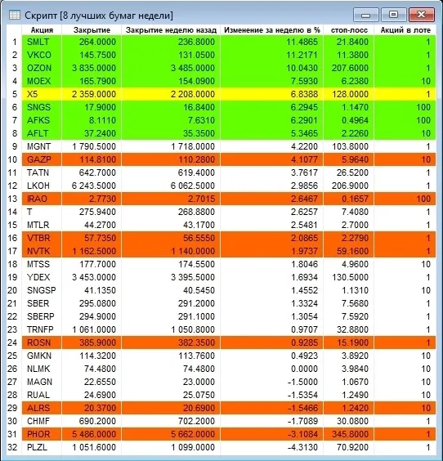Click YDEX stop-loss value 130.5000
This screenshot has width=443, height=461.
tap(349, 277)
